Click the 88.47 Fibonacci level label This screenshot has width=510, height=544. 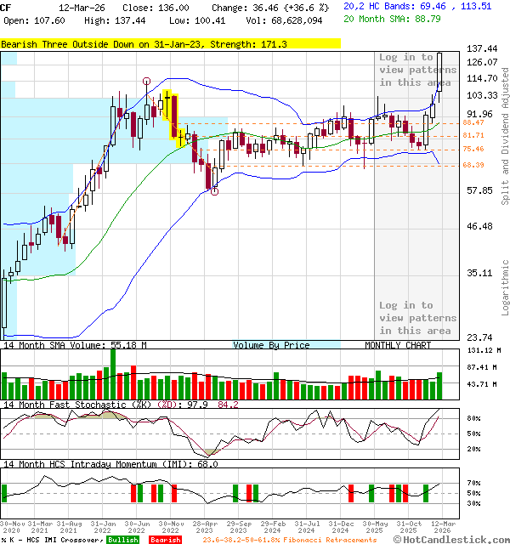(x=473, y=122)
